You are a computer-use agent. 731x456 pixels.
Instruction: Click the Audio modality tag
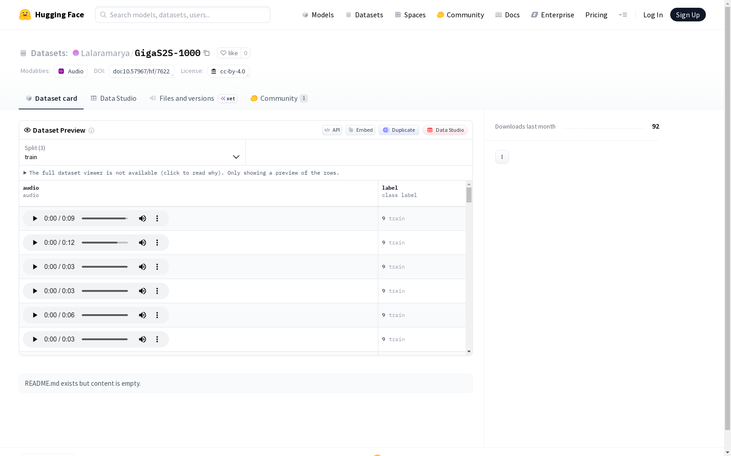tap(71, 71)
